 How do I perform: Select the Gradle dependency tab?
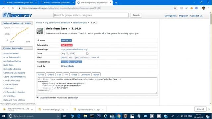pyautogui.click(x=51, y=74)
